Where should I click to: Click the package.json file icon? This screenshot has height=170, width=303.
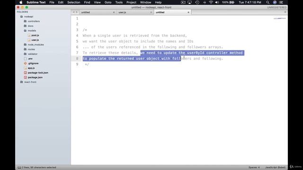click(x=25, y=77)
